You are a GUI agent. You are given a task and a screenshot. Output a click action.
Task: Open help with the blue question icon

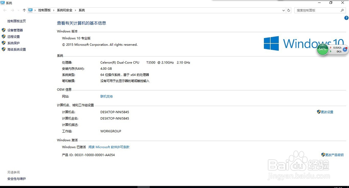(x=346, y=18)
